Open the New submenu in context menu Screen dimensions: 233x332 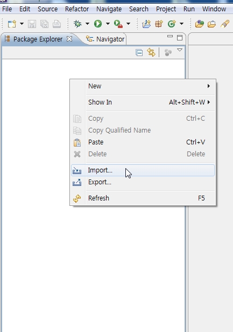[143, 86]
